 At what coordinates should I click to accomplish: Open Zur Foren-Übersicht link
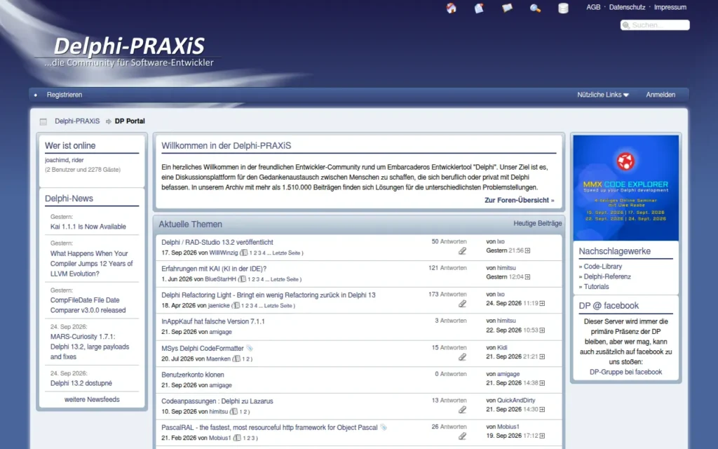point(520,200)
